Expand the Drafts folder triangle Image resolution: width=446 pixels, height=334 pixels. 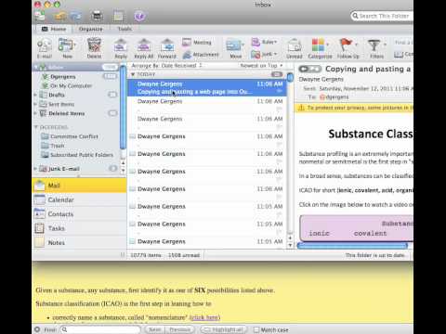(35, 95)
